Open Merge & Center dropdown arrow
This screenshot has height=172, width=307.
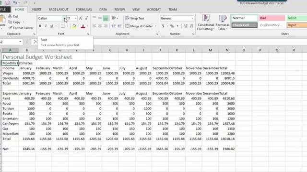[156, 26]
